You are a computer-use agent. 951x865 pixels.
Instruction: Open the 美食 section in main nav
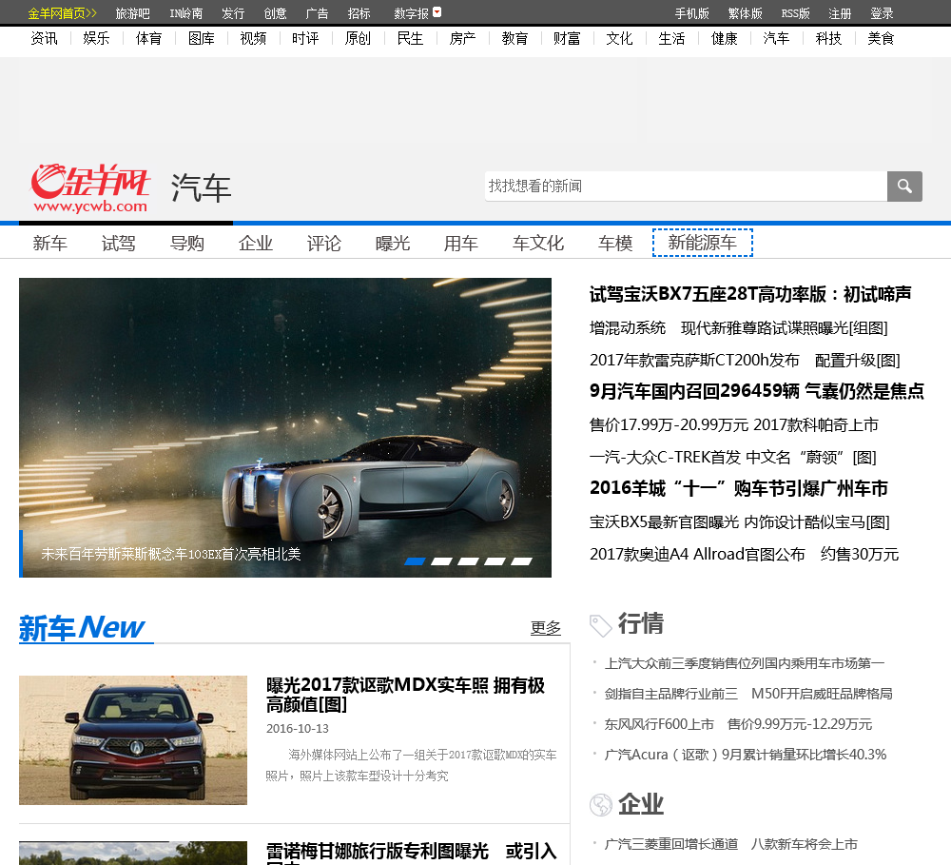pyautogui.click(x=881, y=38)
